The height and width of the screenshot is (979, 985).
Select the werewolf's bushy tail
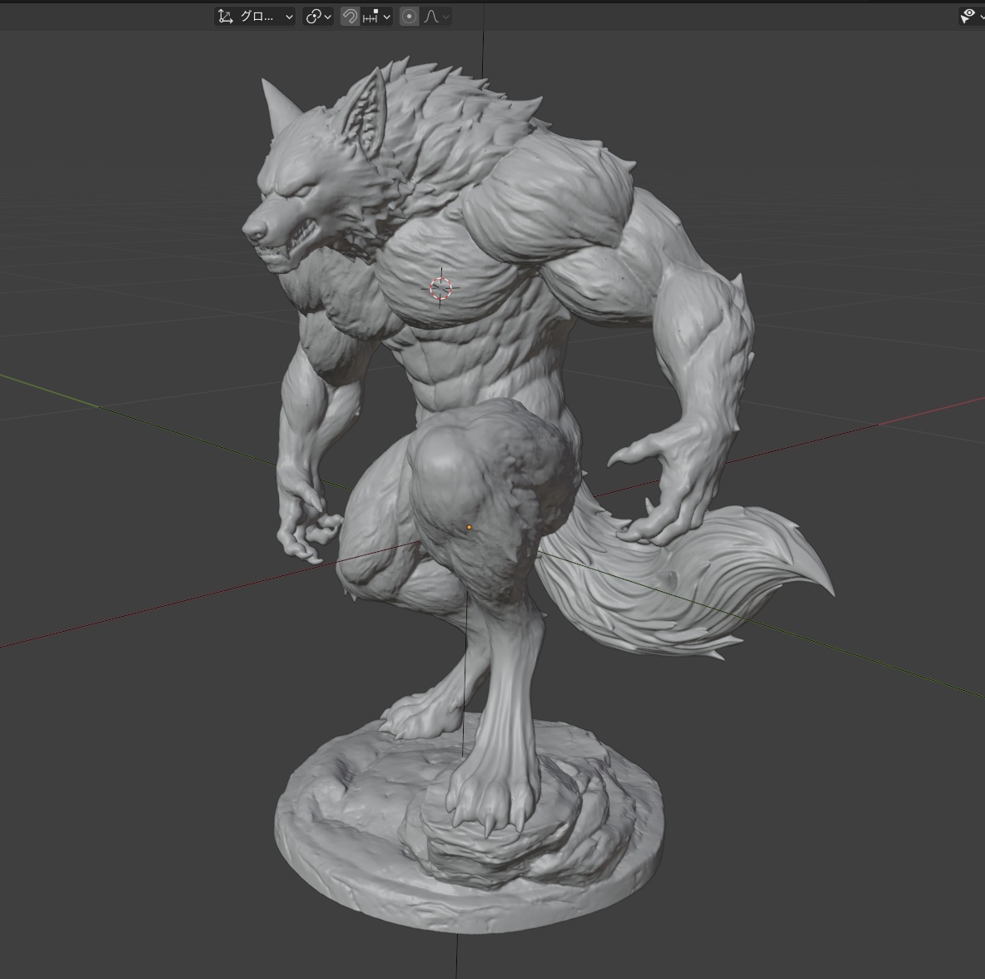click(x=708, y=583)
